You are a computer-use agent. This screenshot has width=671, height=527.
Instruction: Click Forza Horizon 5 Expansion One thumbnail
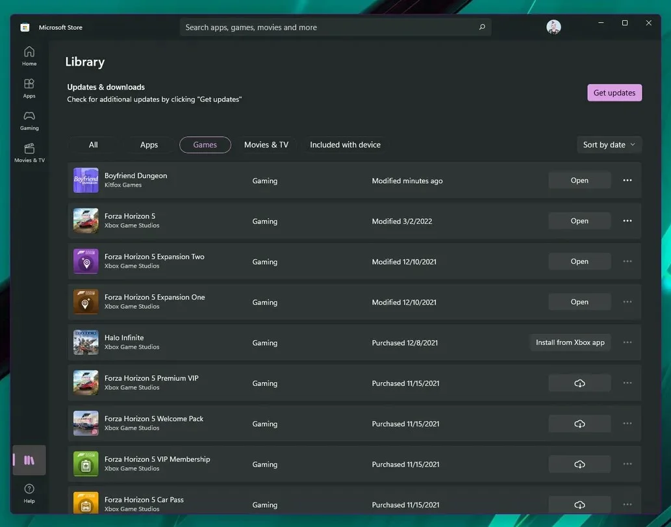[86, 302]
